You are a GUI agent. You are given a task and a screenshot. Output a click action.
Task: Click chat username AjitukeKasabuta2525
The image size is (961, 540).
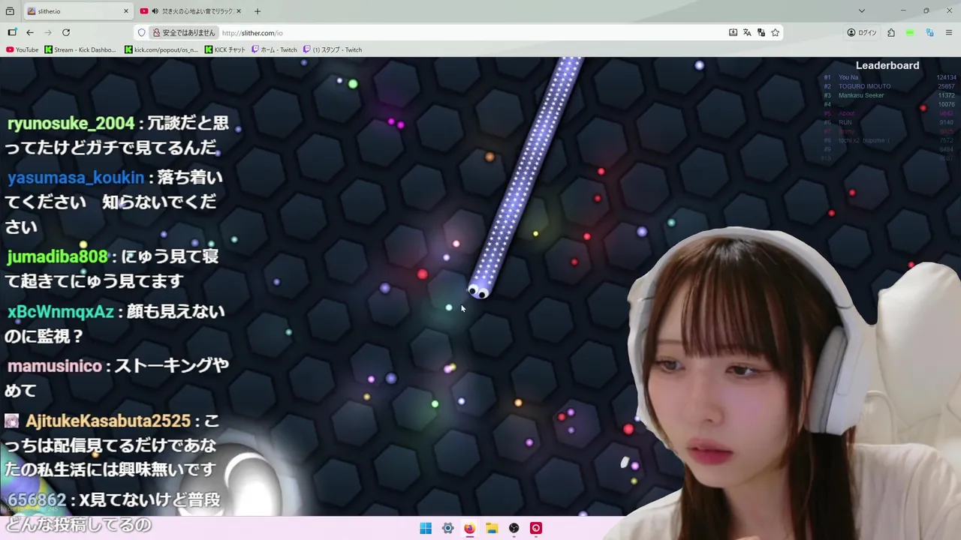[x=108, y=421]
